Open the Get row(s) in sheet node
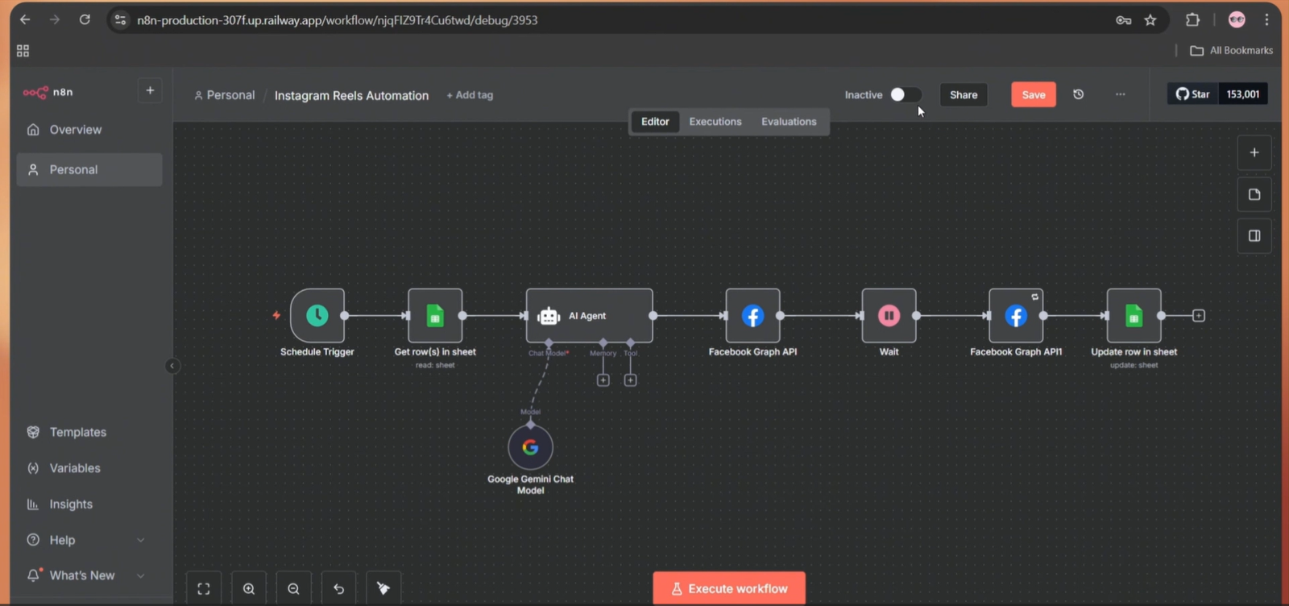Image resolution: width=1289 pixels, height=606 pixels. 435,315
